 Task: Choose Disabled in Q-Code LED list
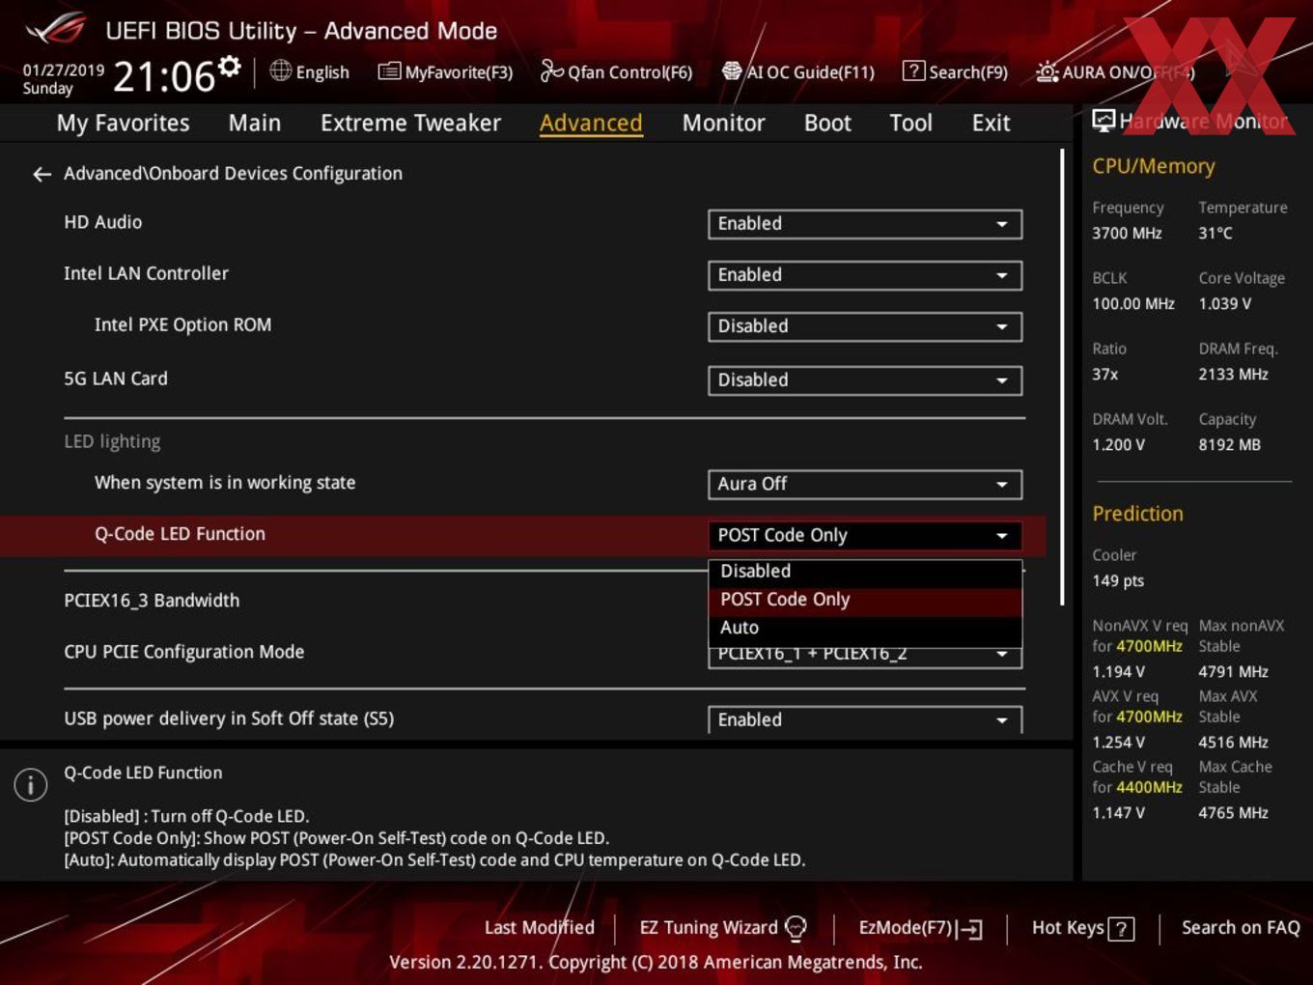pos(865,572)
